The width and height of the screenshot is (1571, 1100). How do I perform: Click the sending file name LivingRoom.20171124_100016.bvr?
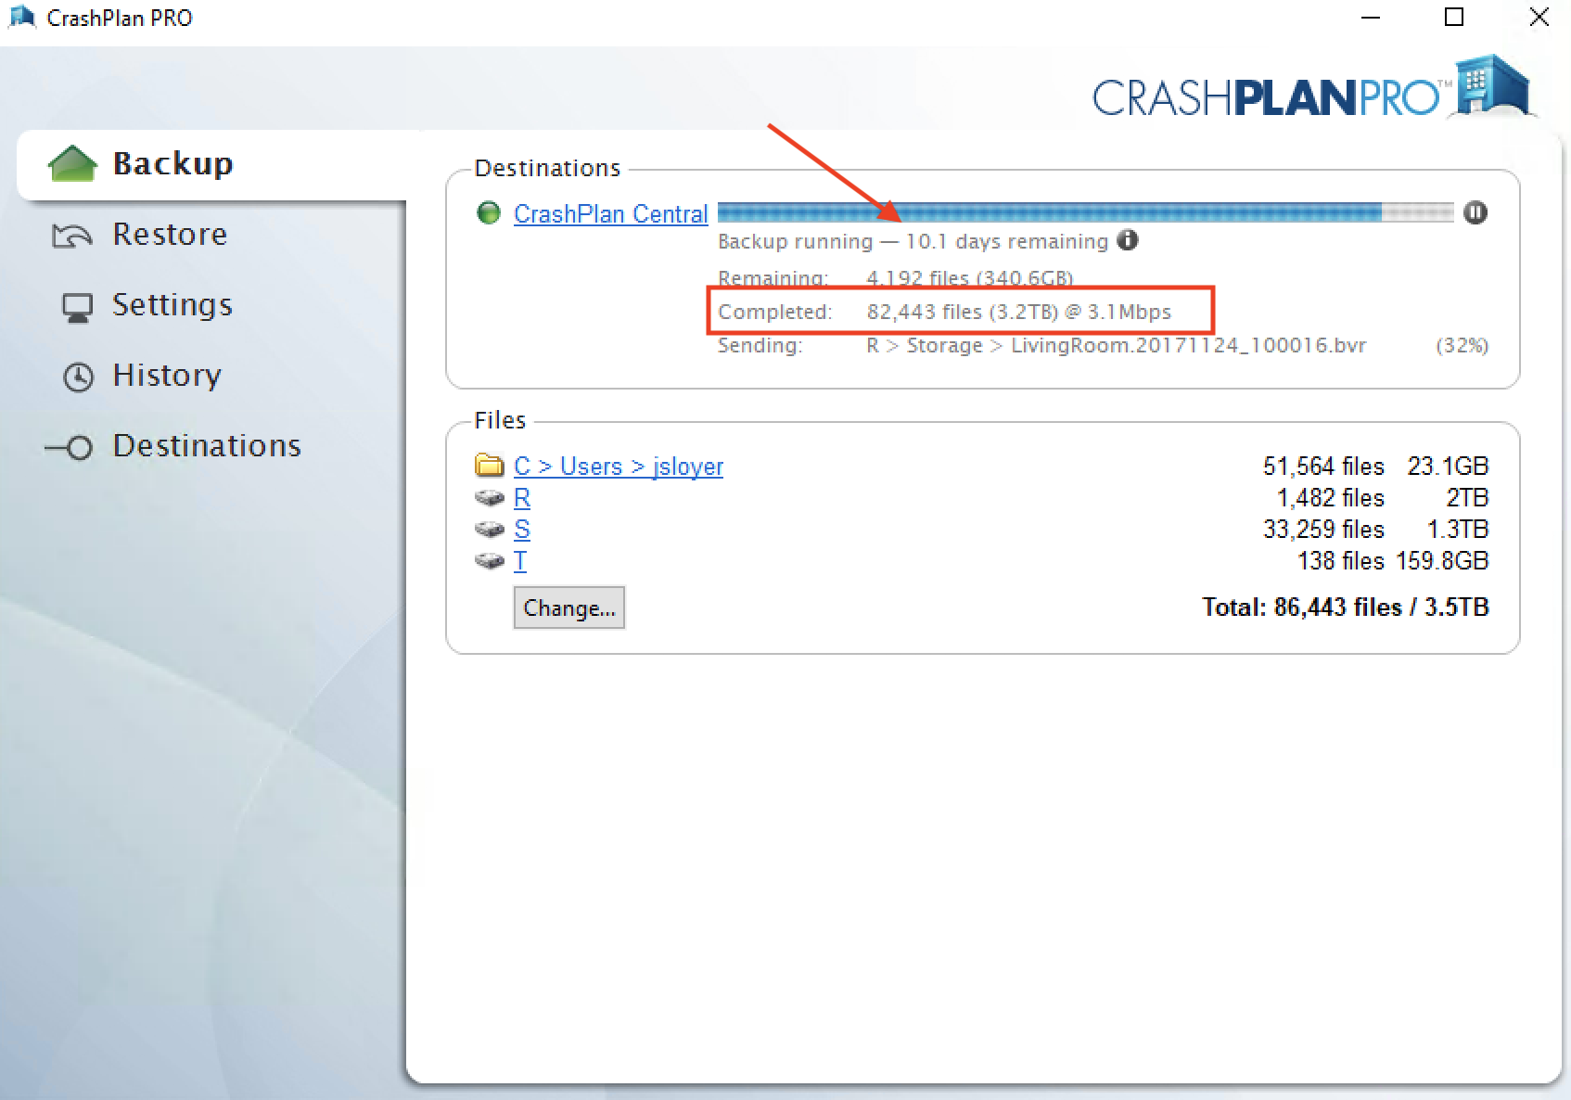(1189, 346)
